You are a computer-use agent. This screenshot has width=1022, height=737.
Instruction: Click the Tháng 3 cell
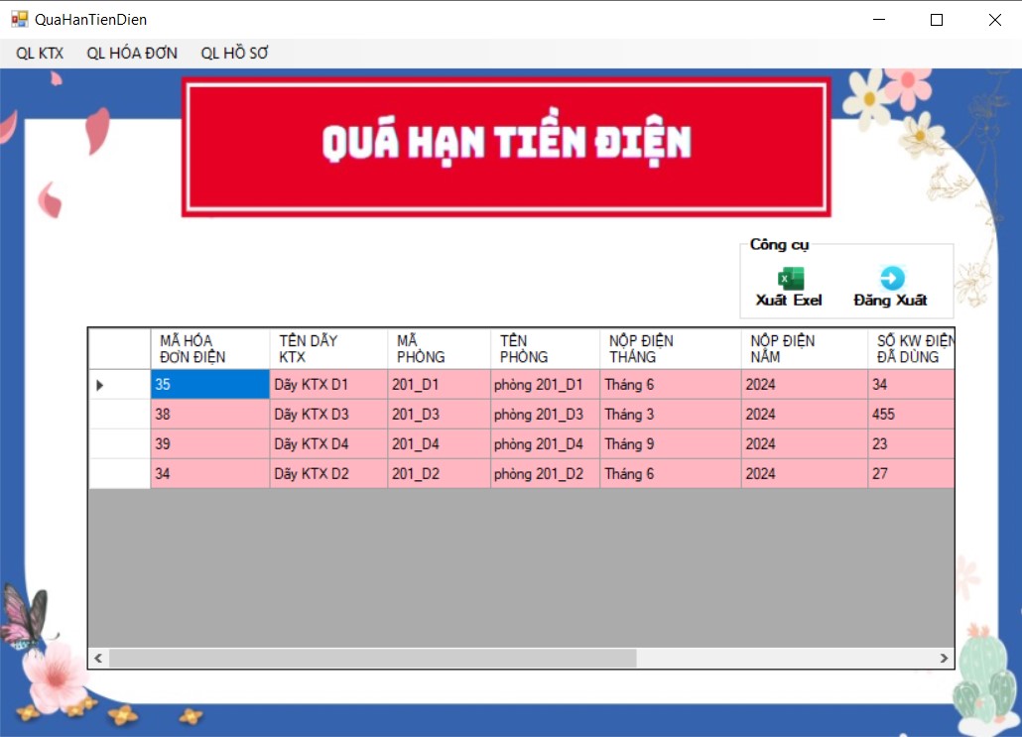(670, 414)
